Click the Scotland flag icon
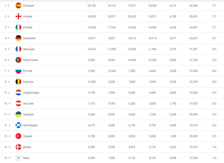 18,125
